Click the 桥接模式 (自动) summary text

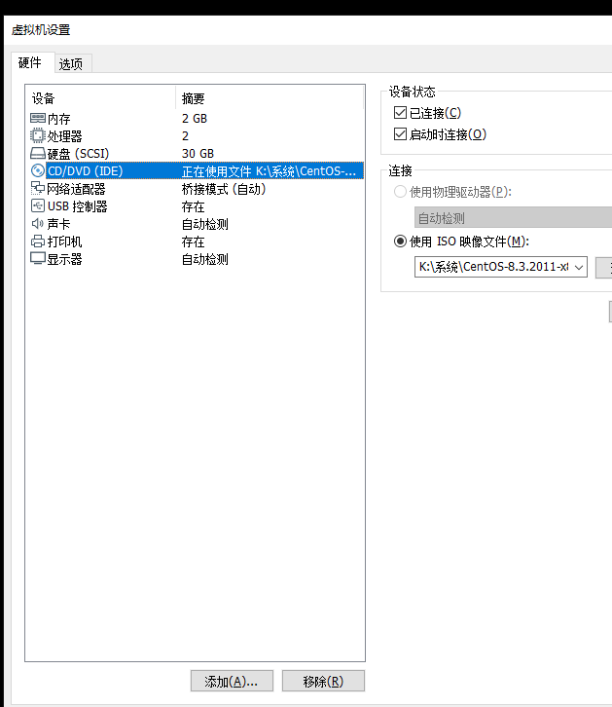pos(224,189)
